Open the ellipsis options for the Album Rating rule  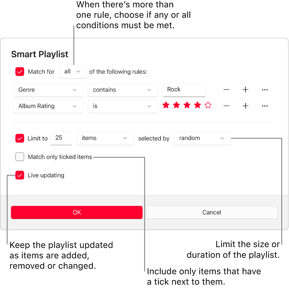264,106
